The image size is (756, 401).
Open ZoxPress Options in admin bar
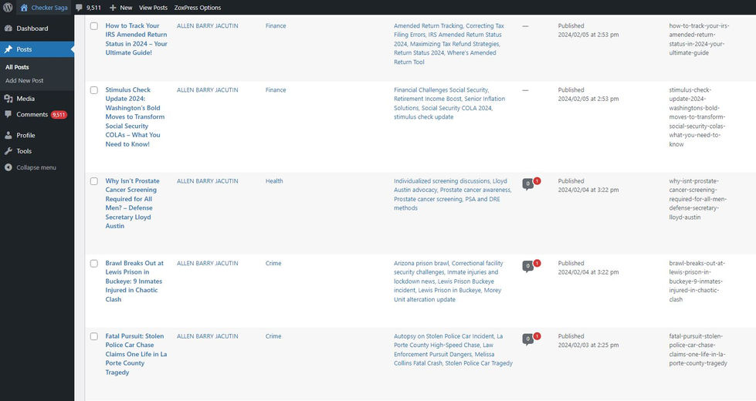point(198,7)
